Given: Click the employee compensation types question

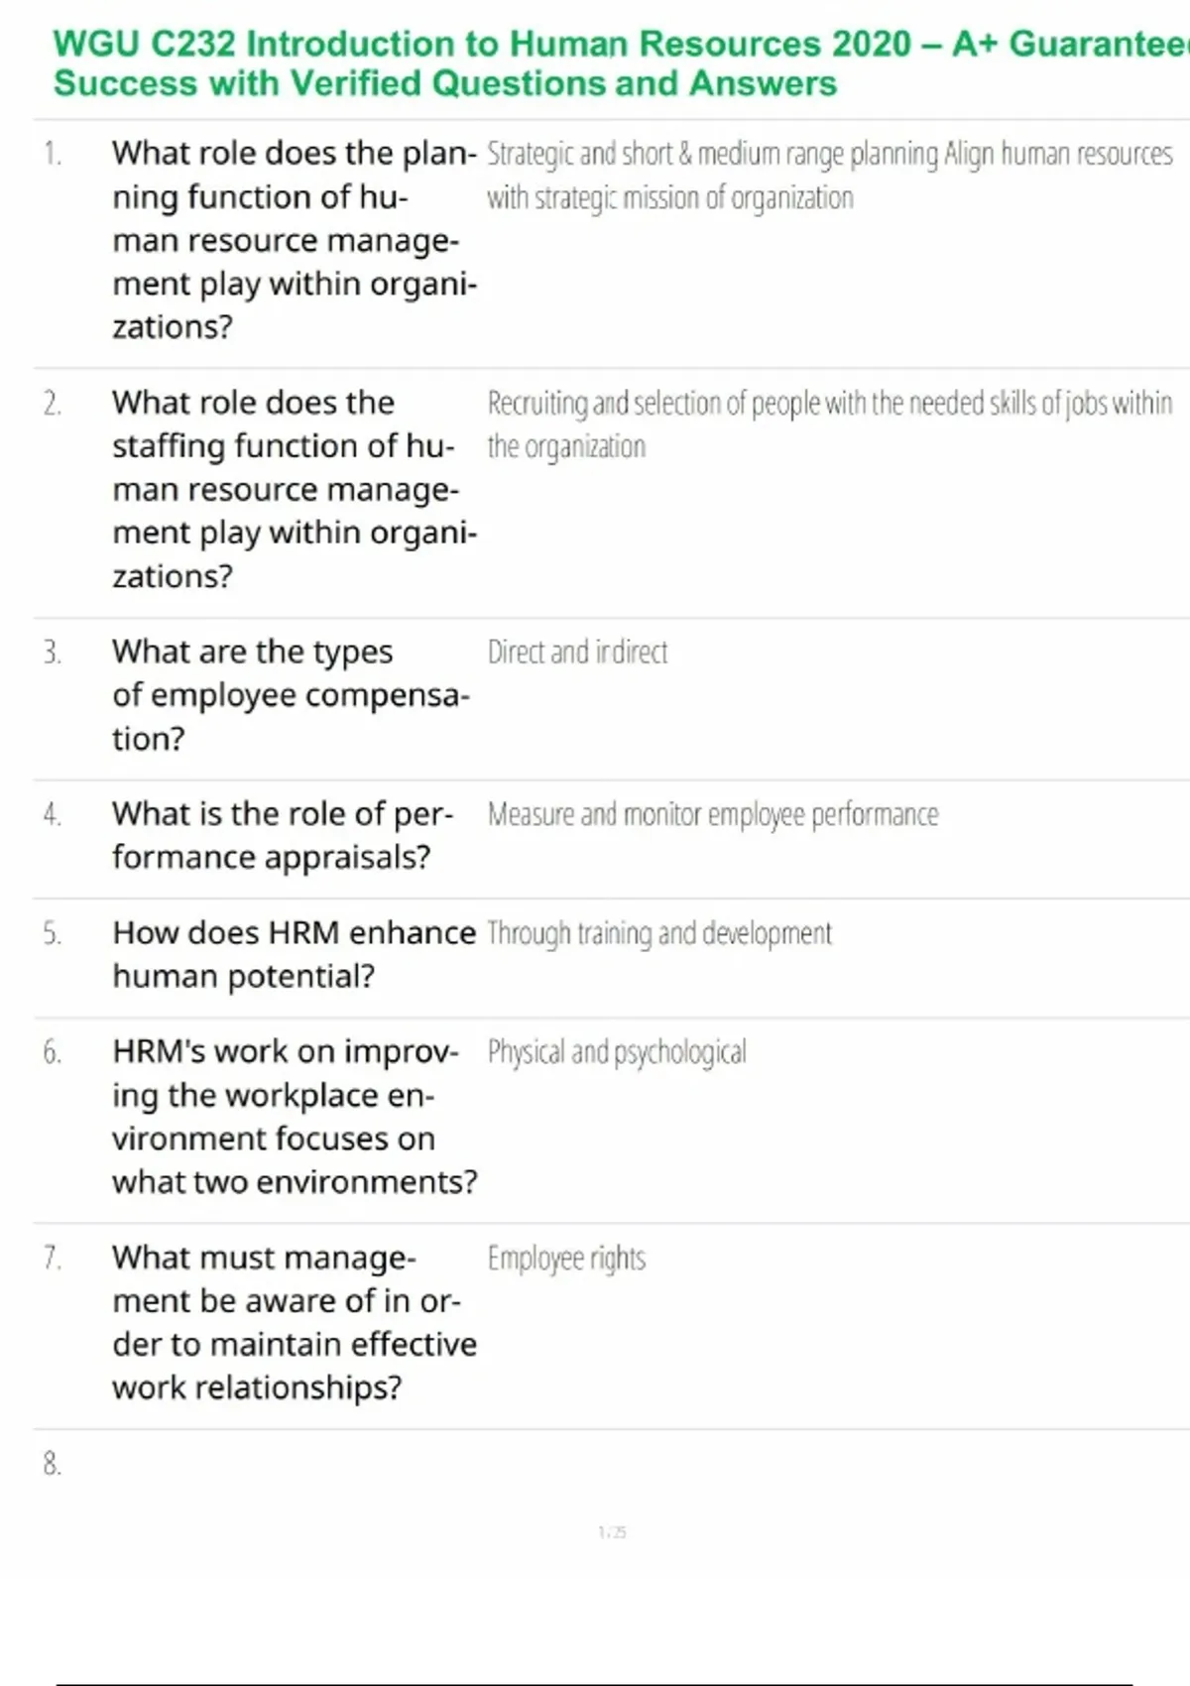Looking at the screenshot, I should click(290, 694).
